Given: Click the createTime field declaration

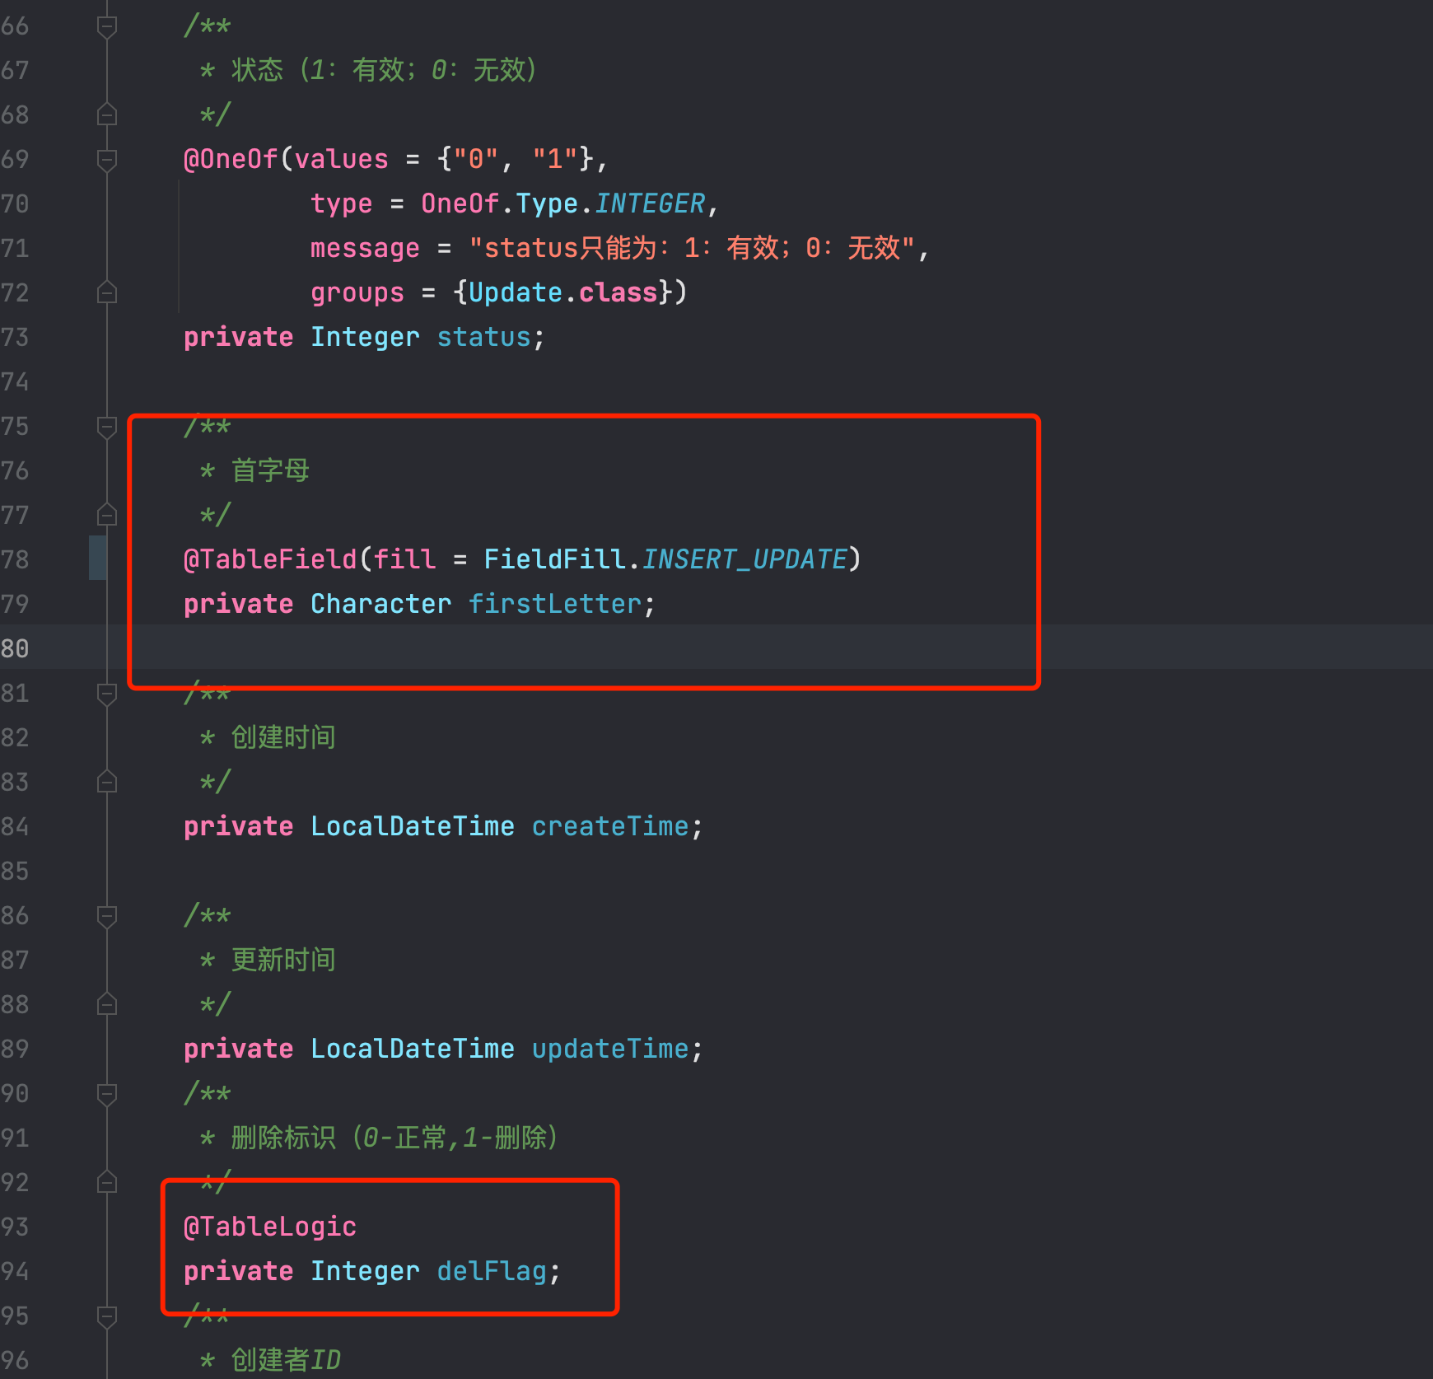Looking at the screenshot, I should coord(609,825).
